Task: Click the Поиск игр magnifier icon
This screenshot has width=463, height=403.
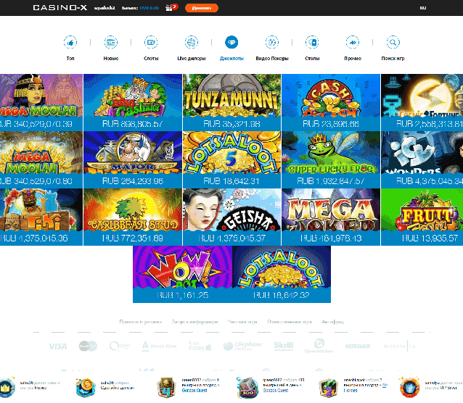Action: click(393, 42)
